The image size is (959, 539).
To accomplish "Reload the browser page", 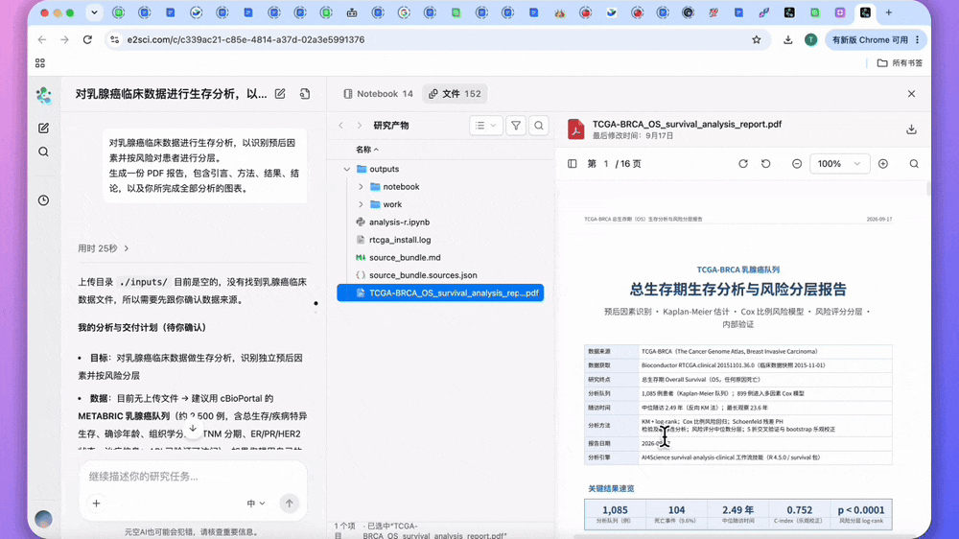I will pos(87,39).
